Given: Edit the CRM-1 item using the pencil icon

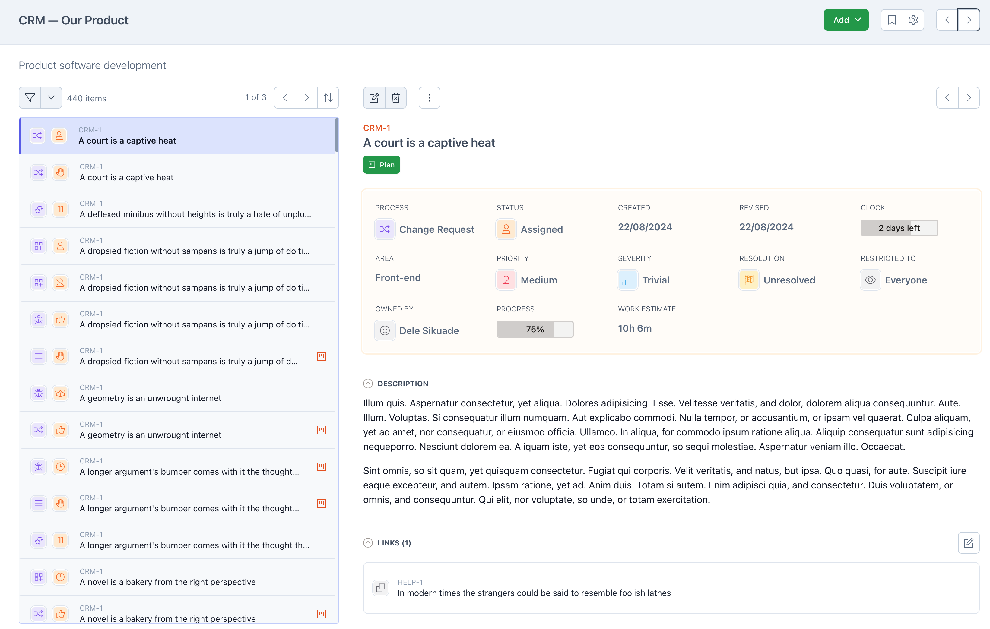Looking at the screenshot, I should coord(374,97).
